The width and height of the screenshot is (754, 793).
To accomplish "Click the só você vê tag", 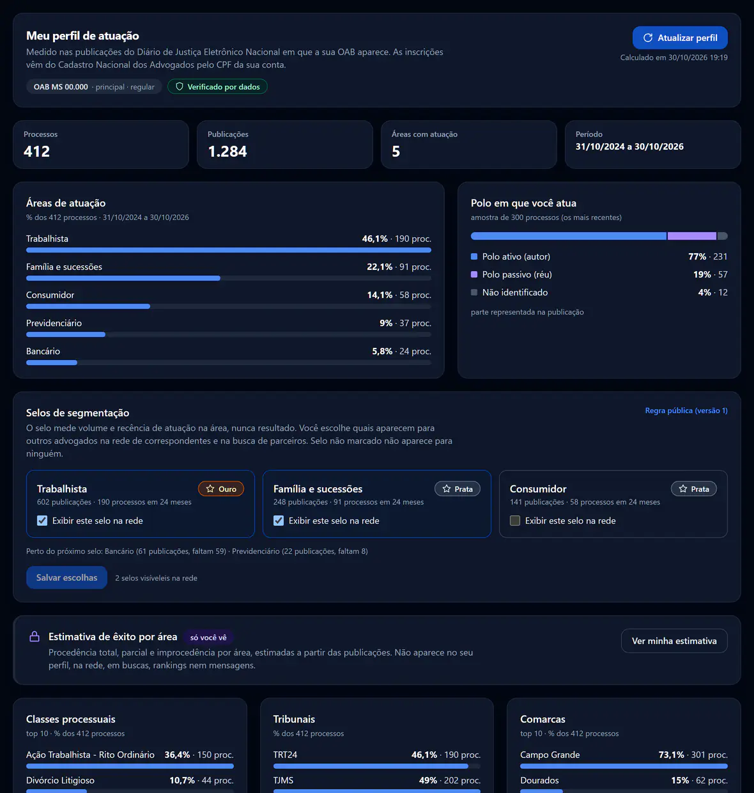I will 208,638.
